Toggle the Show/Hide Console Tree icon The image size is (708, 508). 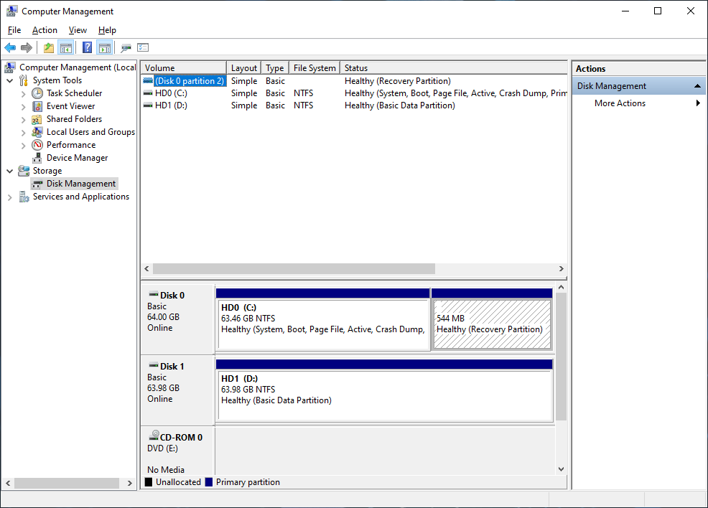(66, 47)
